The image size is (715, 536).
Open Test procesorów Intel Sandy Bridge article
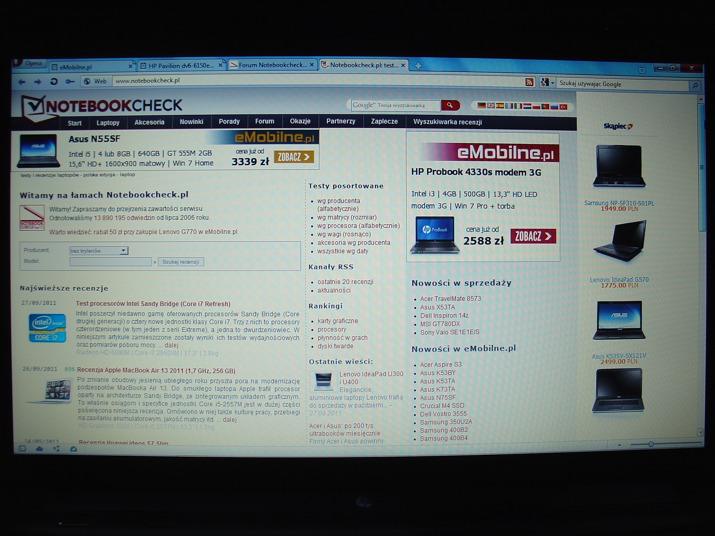[x=153, y=304]
